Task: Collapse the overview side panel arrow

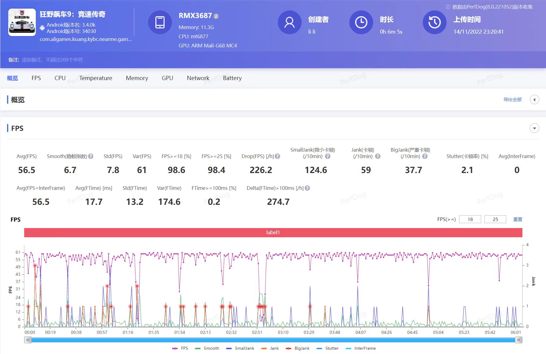Action: pyautogui.click(x=534, y=100)
